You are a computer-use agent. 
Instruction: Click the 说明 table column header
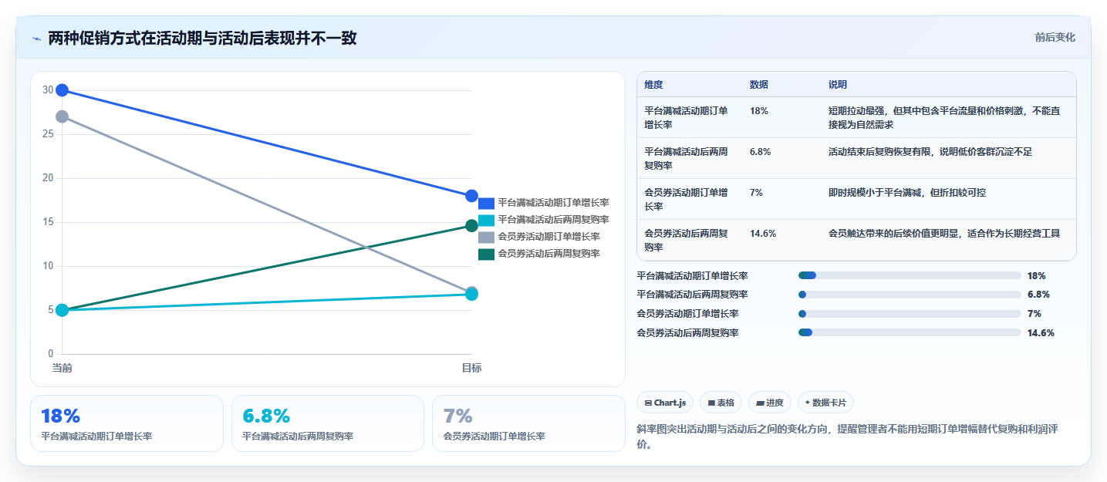tap(838, 85)
